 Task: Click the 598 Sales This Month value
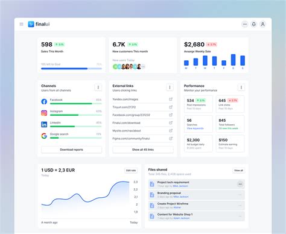pyautogui.click(x=46, y=45)
